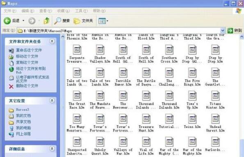Select Serpents Treasure file icon
The image size is (244, 157).
pyautogui.click(x=77, y=49)
